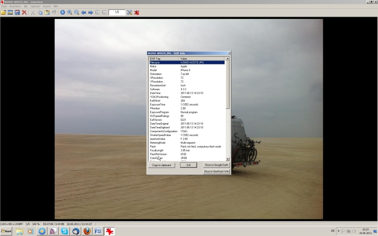Zoom out with the magnifier minus icon
This screenshot has width=378, height=236.
tap(77, 12)
